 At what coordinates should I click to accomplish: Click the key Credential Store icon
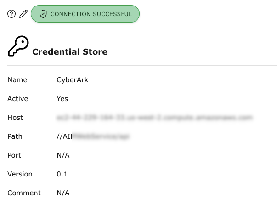[x=18, y=47]
